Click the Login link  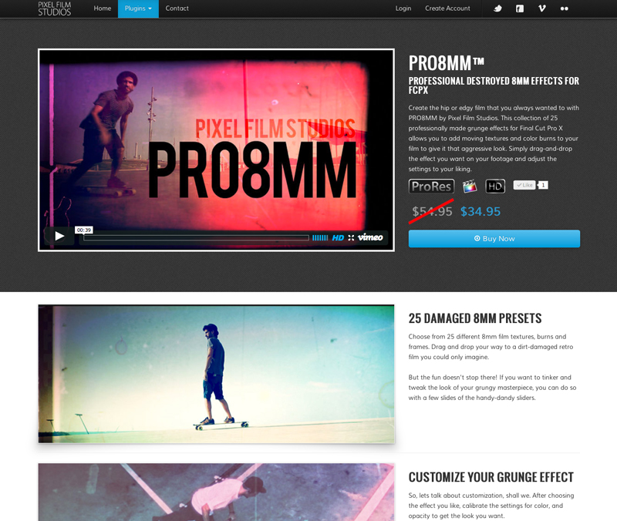point(403,8)
